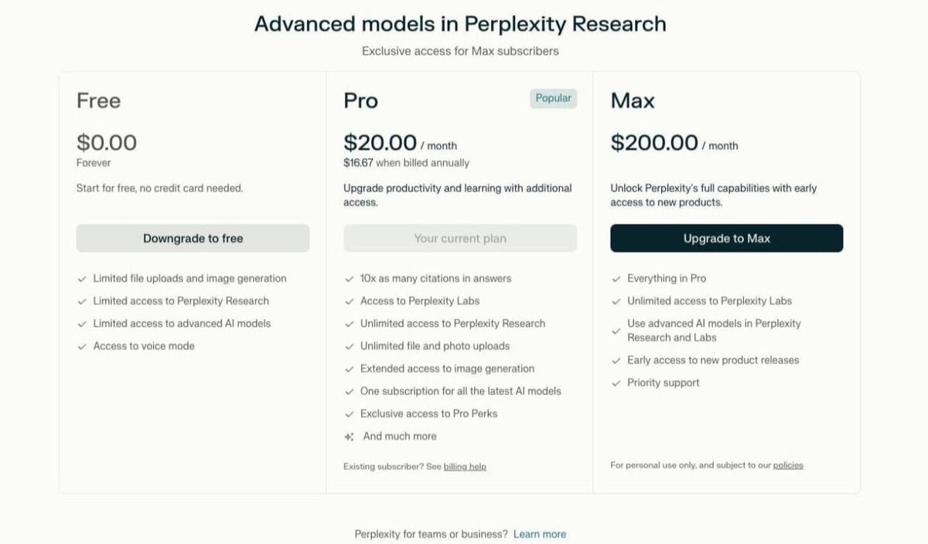Click checkmark next to Access to voice mode
Viewport: 928px width, 544px height.
click(82, 347)
